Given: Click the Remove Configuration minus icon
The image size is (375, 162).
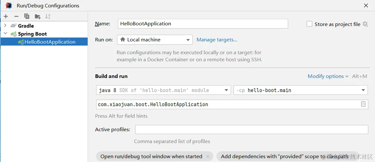Looking at the screenshot, I should click(16, 16).
